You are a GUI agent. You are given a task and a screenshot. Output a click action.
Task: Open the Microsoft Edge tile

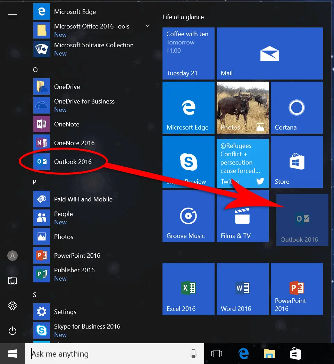tap(189, 107)
